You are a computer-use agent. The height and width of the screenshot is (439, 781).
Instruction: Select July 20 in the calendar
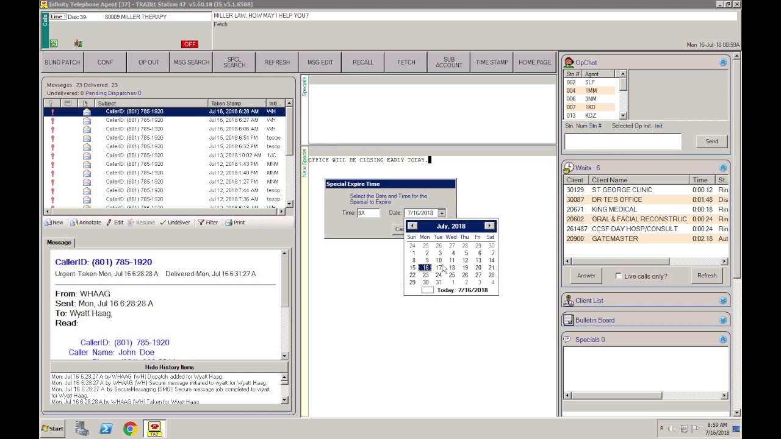pos(478,268)
